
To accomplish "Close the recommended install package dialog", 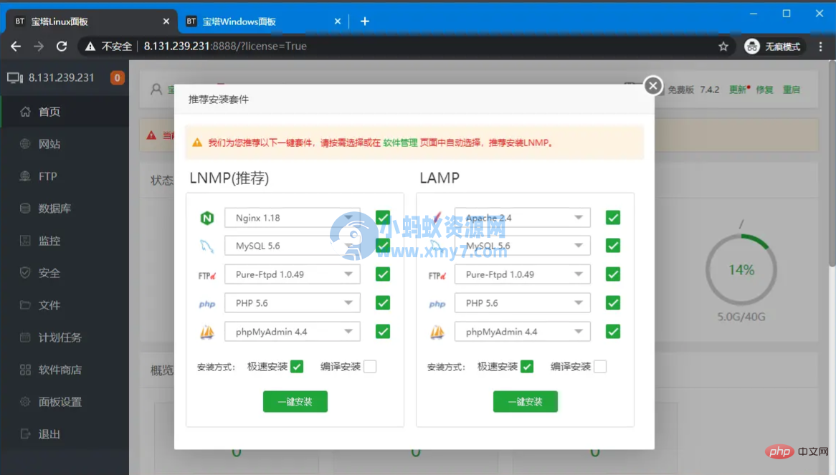I will tap(652, 86).
